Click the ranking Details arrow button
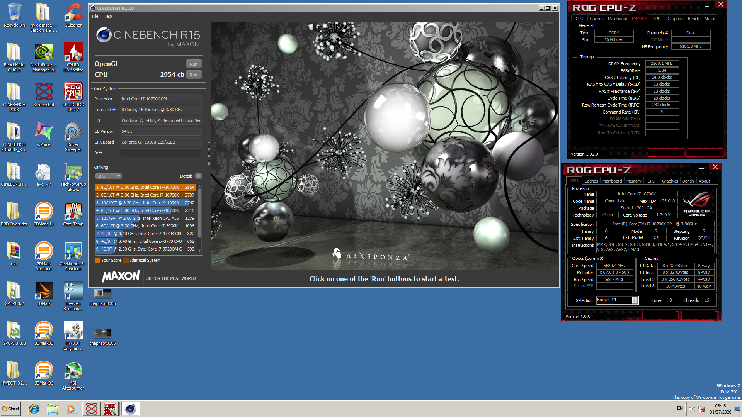The image size is (742, 417). [199, 176]
